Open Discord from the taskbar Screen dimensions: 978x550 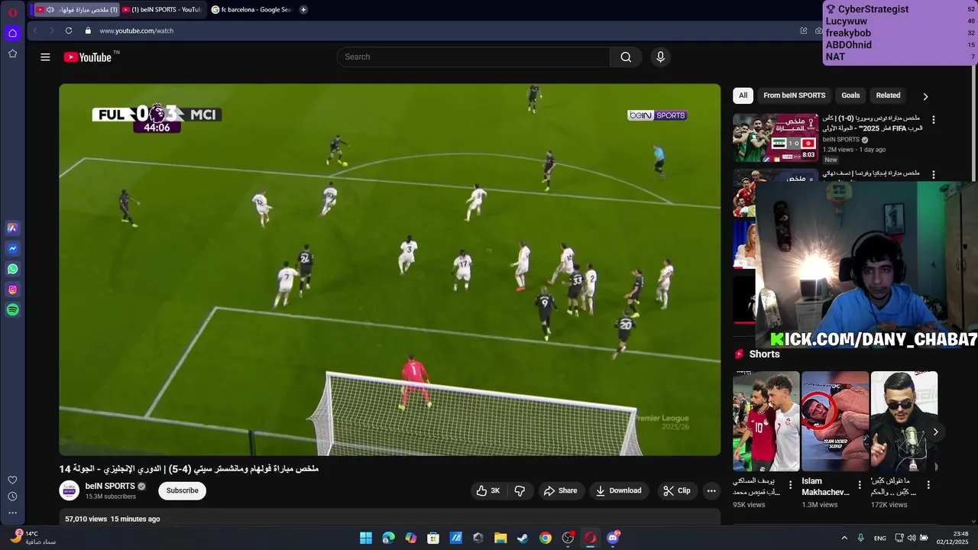pos(613,538)
